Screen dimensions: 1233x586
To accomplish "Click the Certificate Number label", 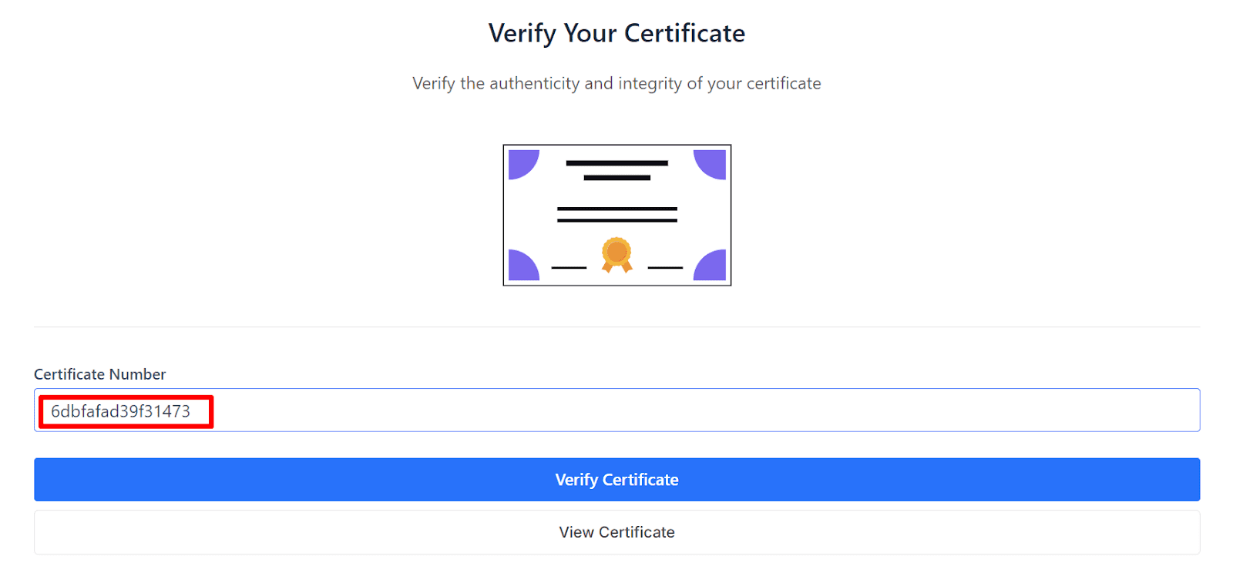I will [x=99, y=374].
